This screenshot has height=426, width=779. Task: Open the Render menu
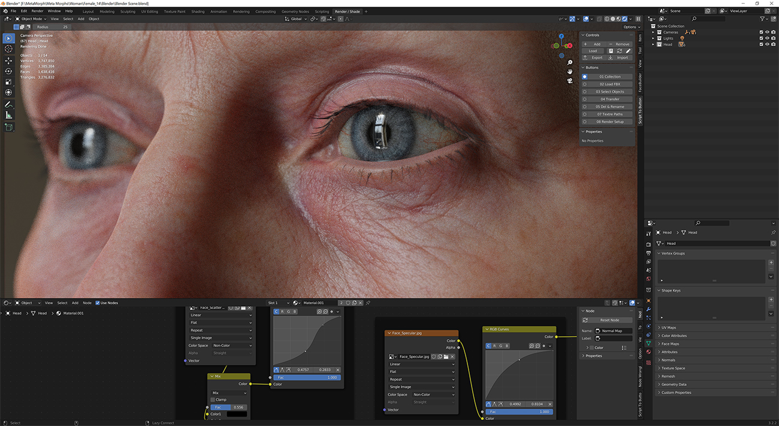point(37,11)
